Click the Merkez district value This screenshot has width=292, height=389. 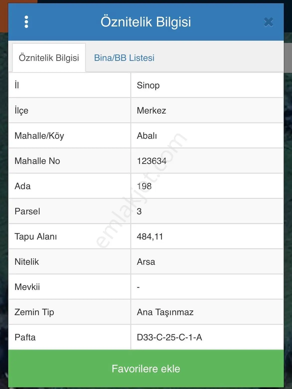point(151,111)
